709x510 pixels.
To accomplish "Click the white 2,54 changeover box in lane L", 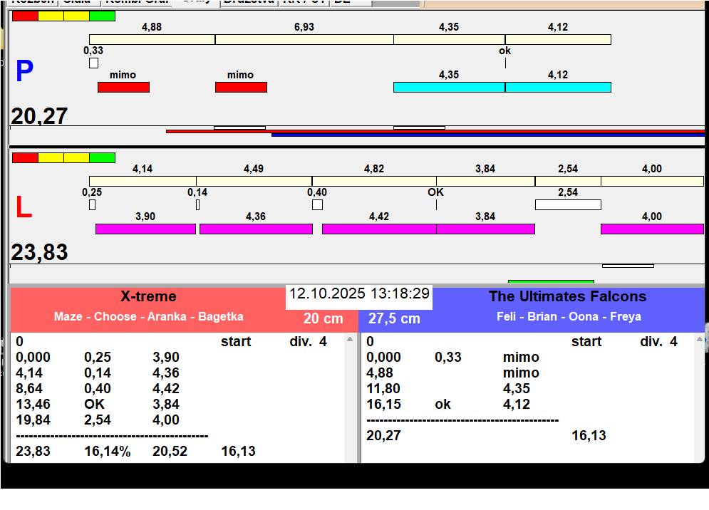I will click(568, 204).
